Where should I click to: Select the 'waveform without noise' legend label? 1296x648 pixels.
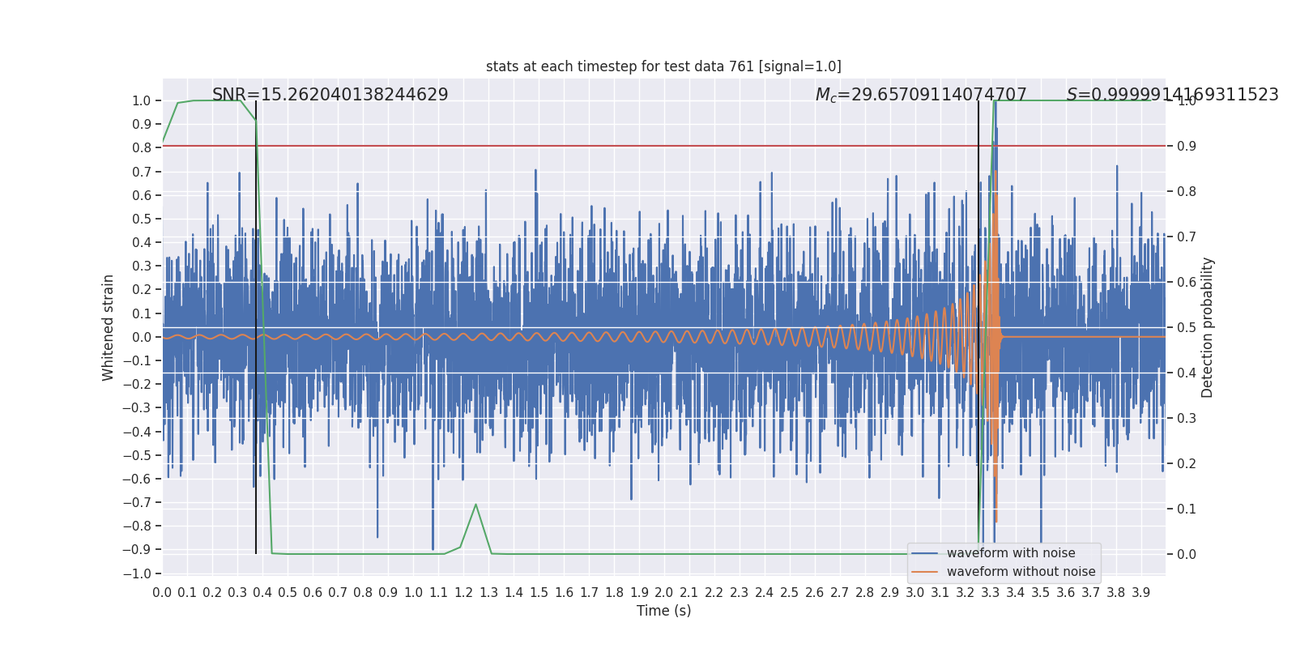point(1021,572)
